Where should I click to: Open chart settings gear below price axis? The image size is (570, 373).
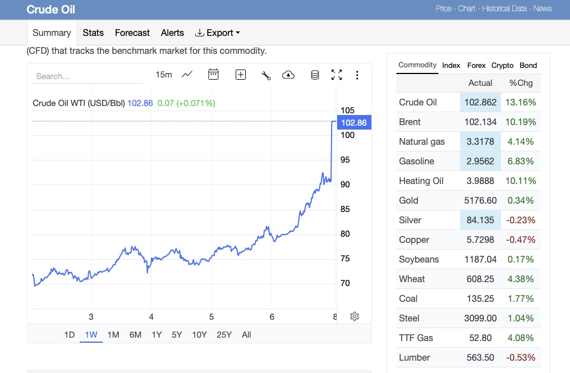(x=355, y=316)
